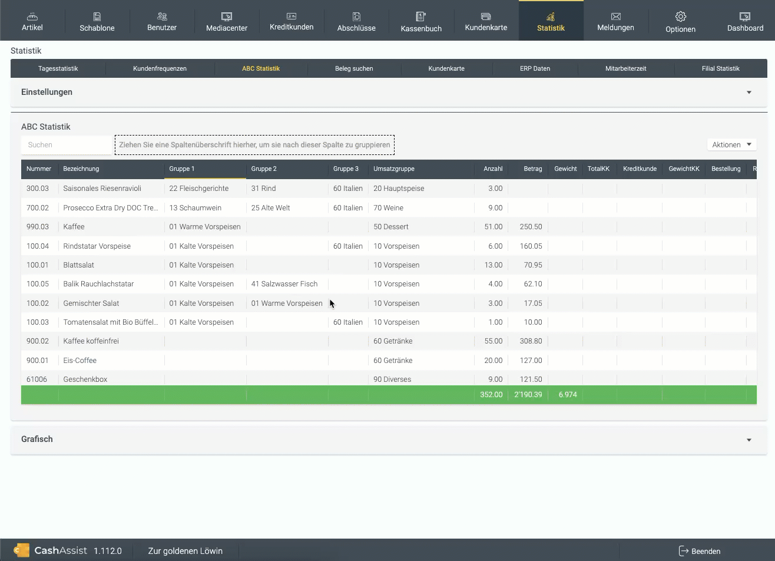Switch to the Filial Statistik tab
The image size is (775, 561).
720,68
